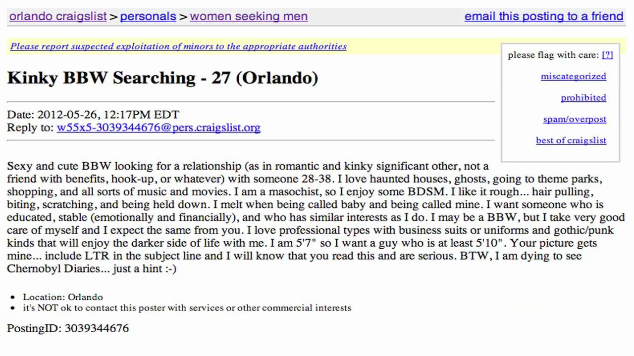Click the 'please flag with care' label

point(553,55)
